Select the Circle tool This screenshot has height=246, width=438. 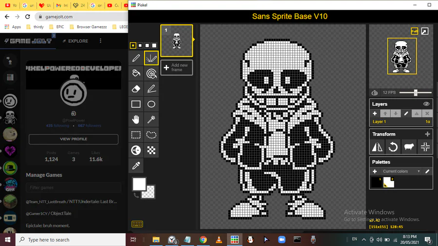151,104
